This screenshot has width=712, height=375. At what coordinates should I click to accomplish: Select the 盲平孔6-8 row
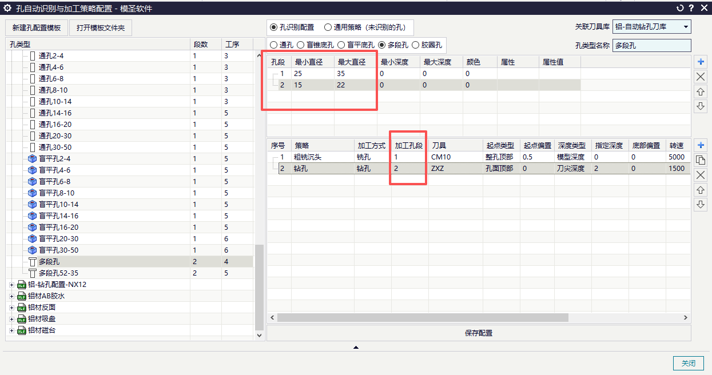130,181
